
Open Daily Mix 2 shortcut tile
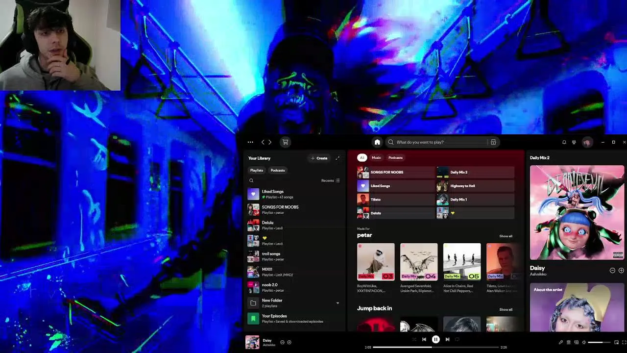[475, 172]
